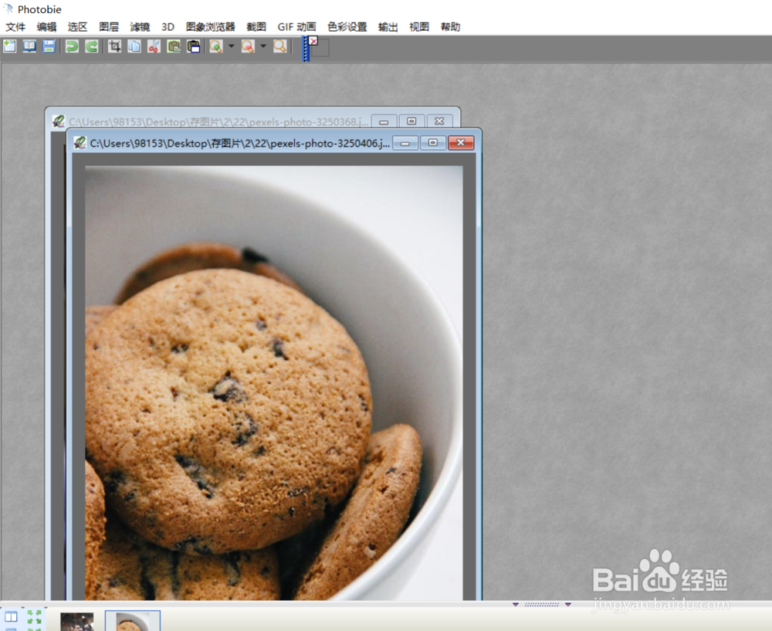Open a file using the book icon
The width and height of the screenshot is (772, 631).
point(29,46)
